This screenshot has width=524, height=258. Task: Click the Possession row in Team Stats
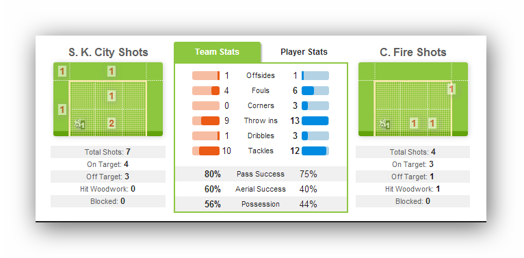click(x=261, y=204)
